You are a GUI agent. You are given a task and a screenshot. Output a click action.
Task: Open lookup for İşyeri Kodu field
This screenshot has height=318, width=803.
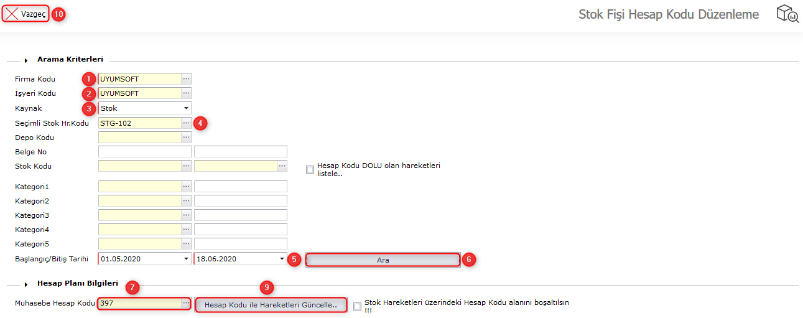(186, 93)
